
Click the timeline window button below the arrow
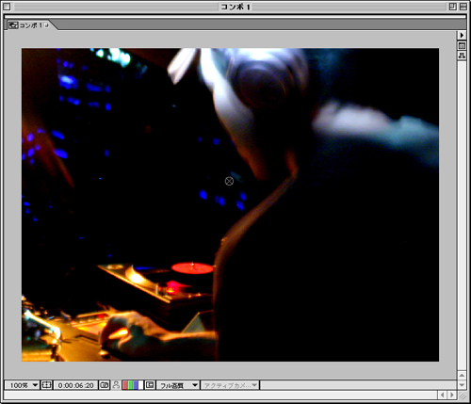click(x=462, y=46)
